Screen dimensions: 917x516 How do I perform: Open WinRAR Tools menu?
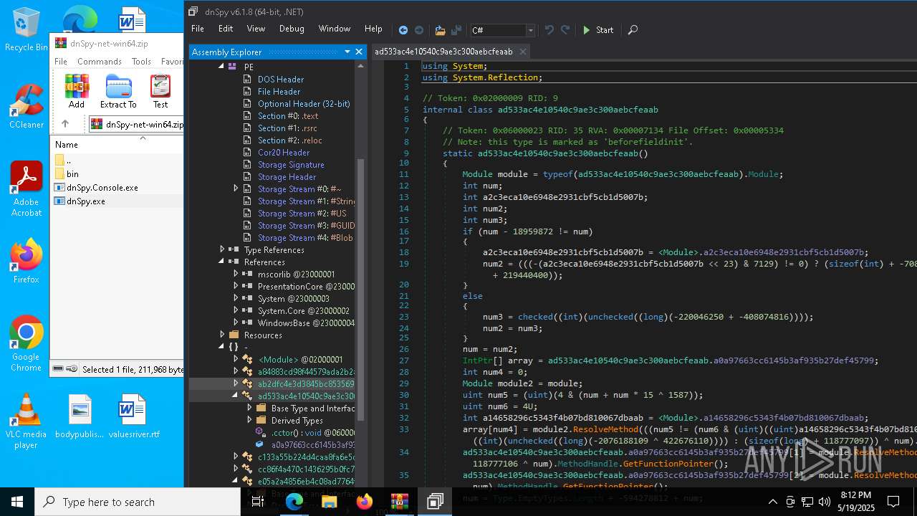click(x=141, y=62)
